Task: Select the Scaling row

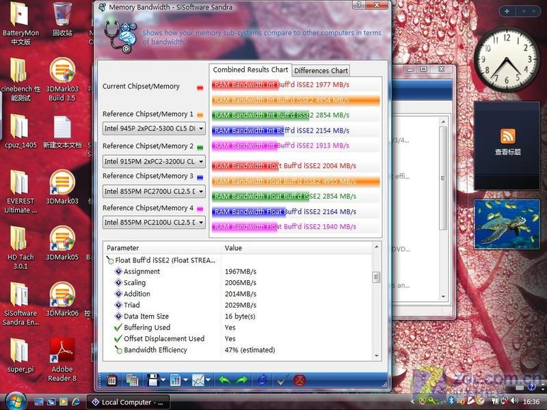Action: coord(237,282)
